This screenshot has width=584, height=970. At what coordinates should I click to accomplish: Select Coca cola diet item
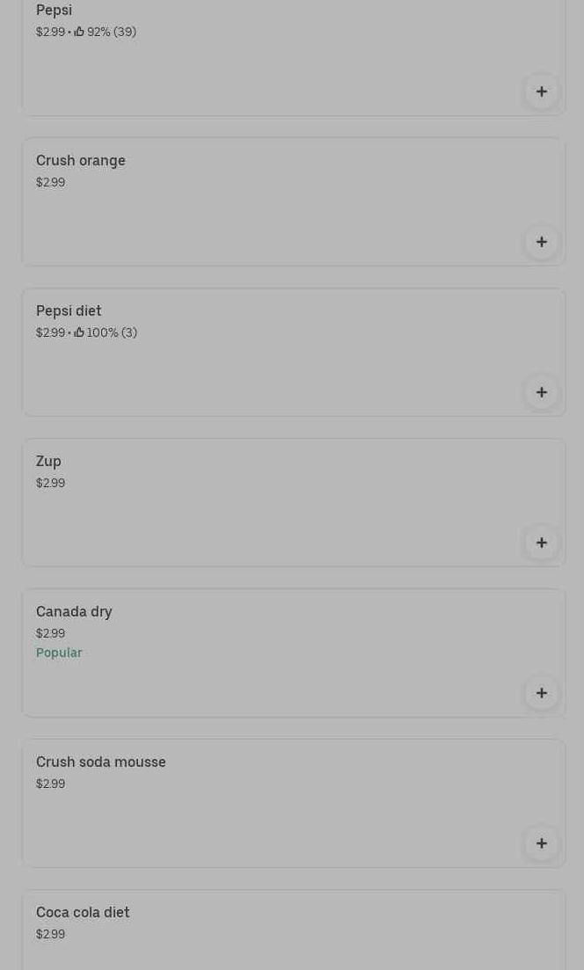click(83, 912)
